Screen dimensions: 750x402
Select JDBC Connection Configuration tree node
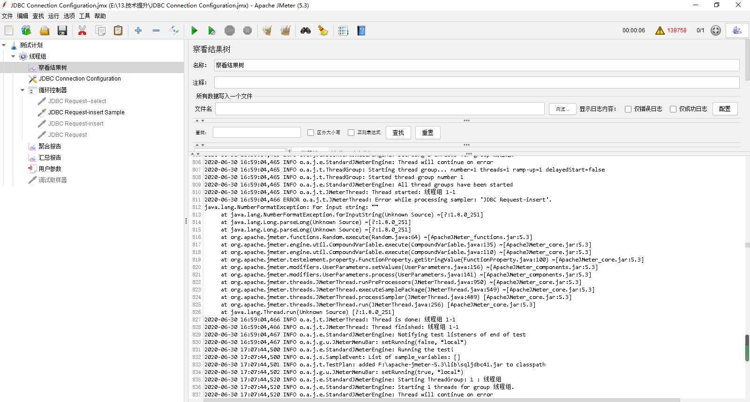pyautogui.click(x=80, y=79)
